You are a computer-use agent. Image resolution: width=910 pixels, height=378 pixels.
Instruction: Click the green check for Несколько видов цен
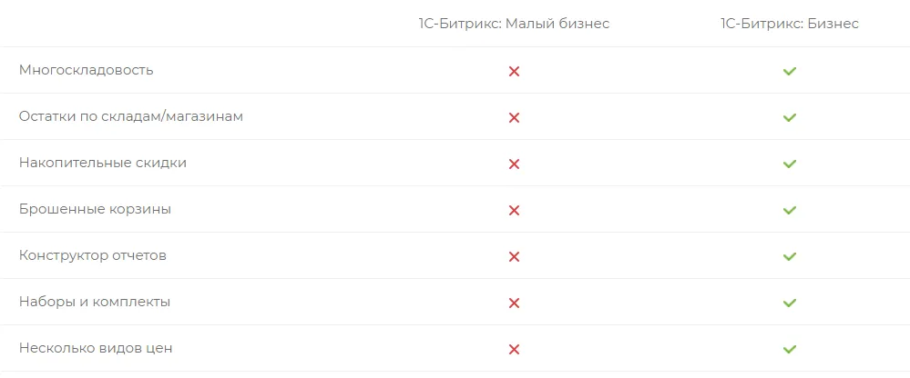click(790, 349)
